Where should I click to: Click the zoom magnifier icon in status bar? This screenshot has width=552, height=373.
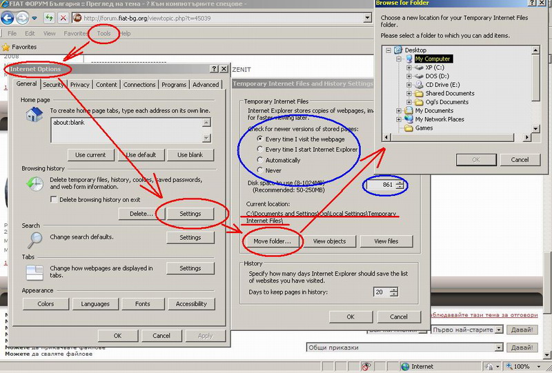click(509, 366)
